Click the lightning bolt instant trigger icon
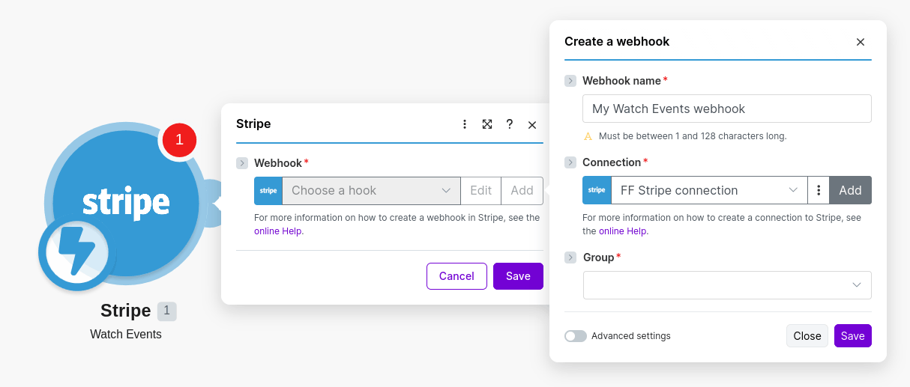 click(x=76, y=254)
